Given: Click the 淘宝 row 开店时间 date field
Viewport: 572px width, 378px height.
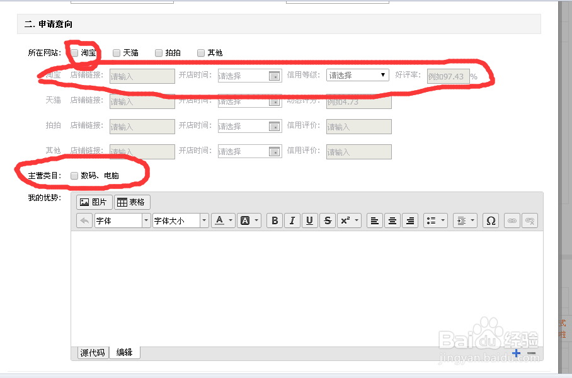Looking at the screenshot, I should pos(250,76).
